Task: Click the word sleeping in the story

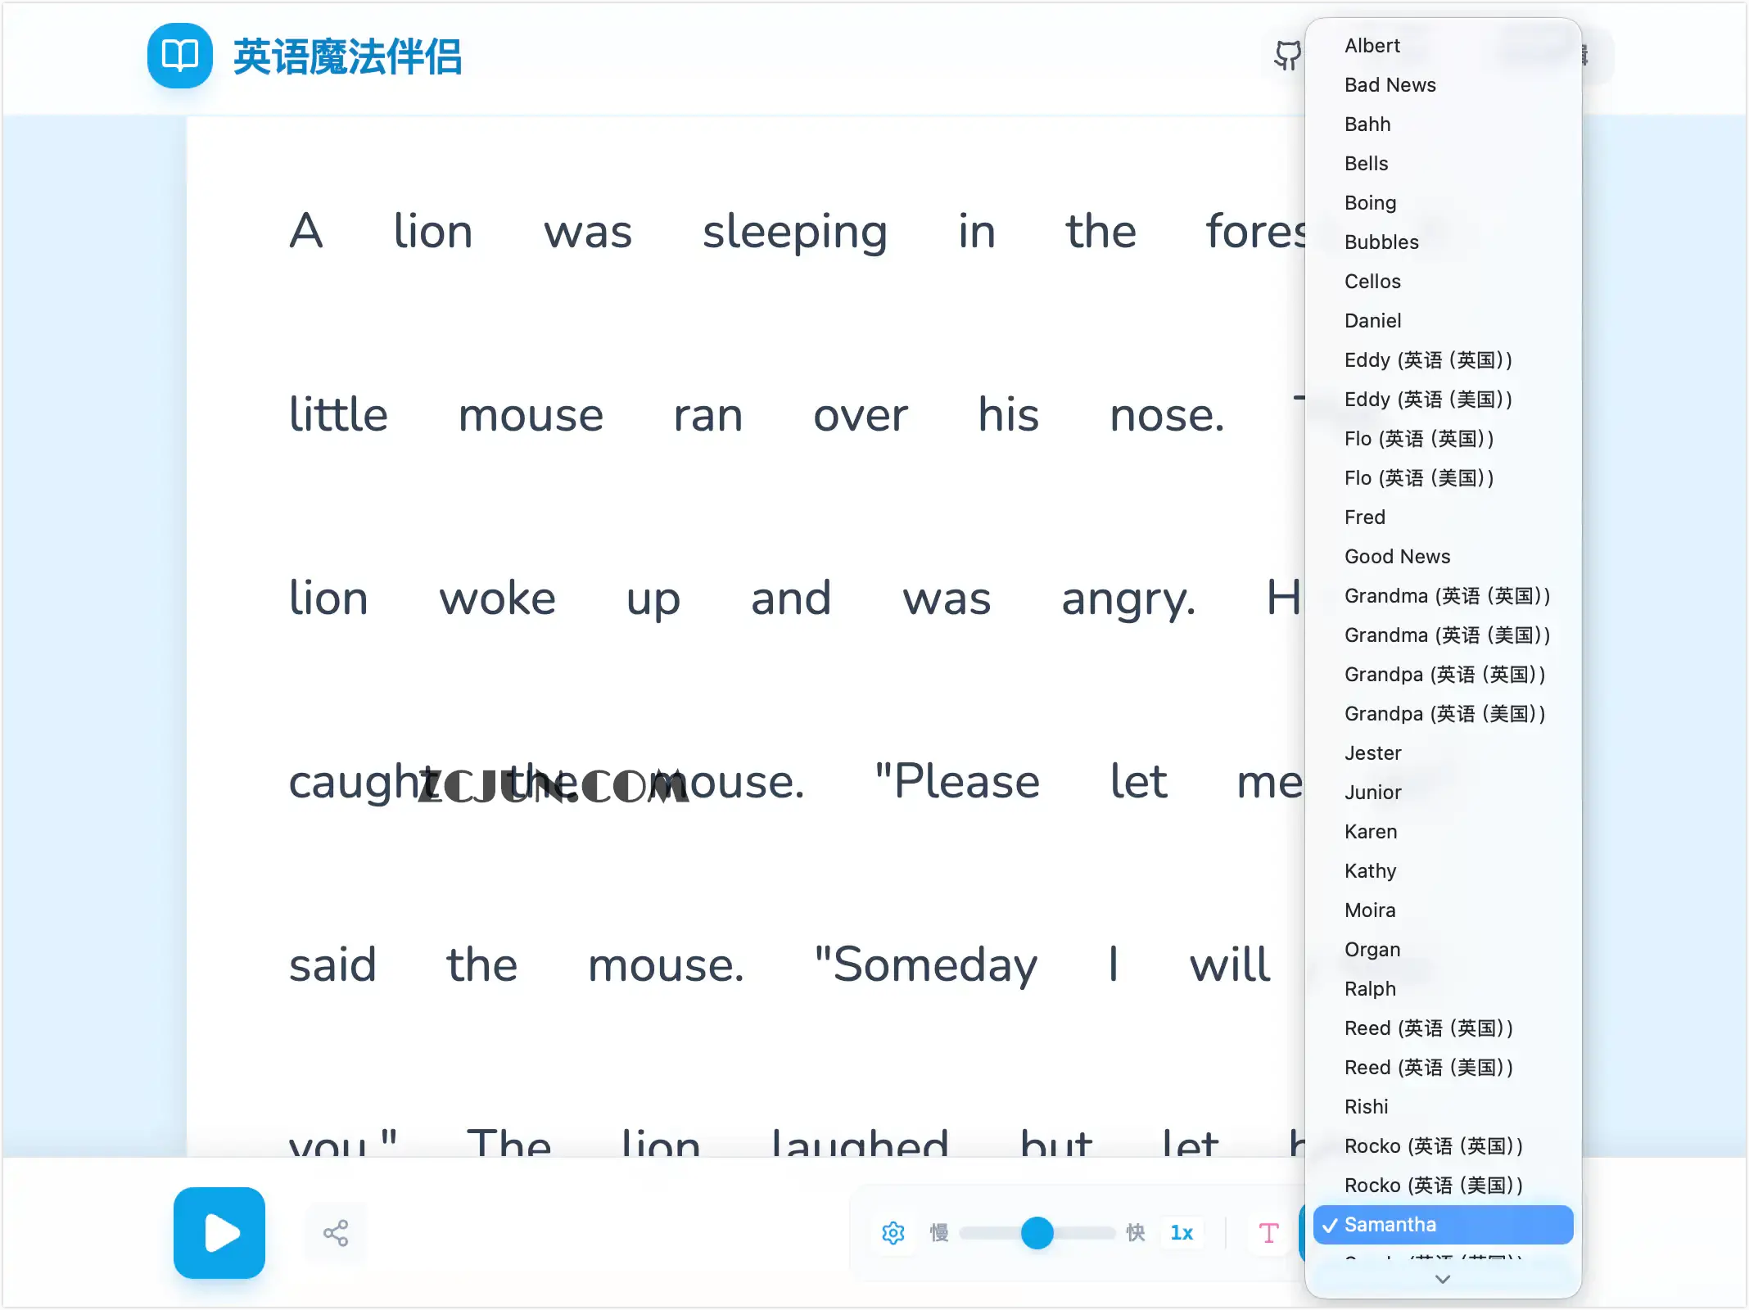Action: (793, 231)
